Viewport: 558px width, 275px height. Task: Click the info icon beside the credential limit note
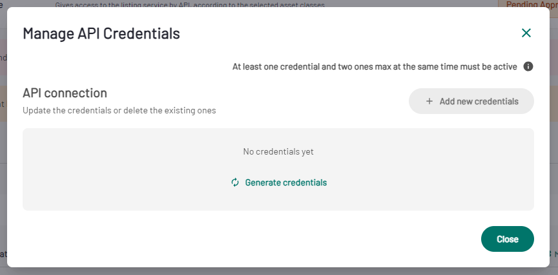point(528,66)
